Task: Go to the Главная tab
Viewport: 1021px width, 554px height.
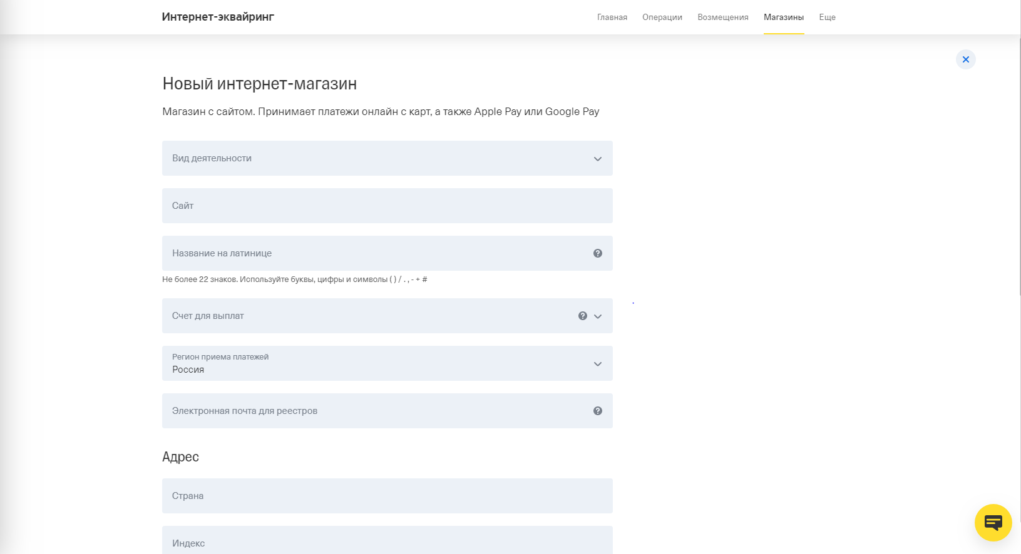Action: click(612, 18)
